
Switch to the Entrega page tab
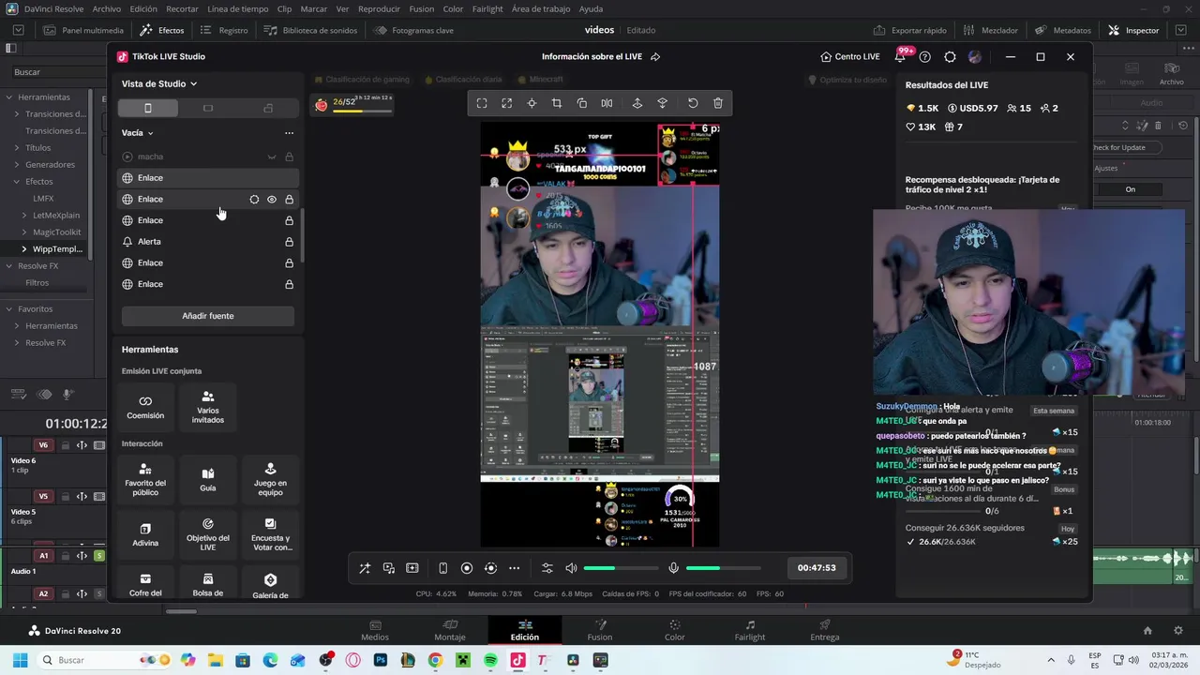click(x=825, y=630)
